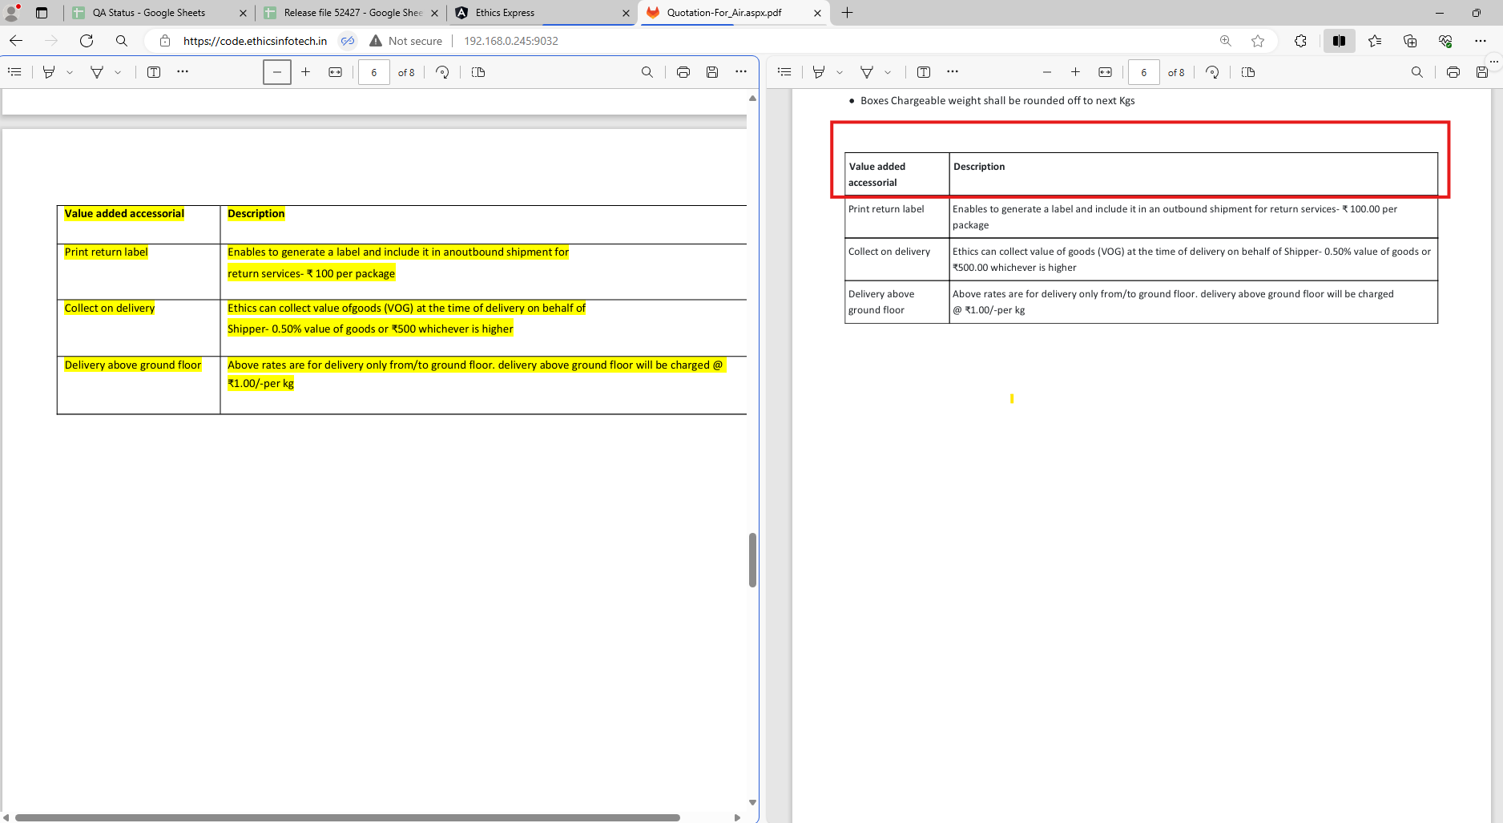
Task: Expand Draw tool options in left PDF
Action: [x=118, y=72]
